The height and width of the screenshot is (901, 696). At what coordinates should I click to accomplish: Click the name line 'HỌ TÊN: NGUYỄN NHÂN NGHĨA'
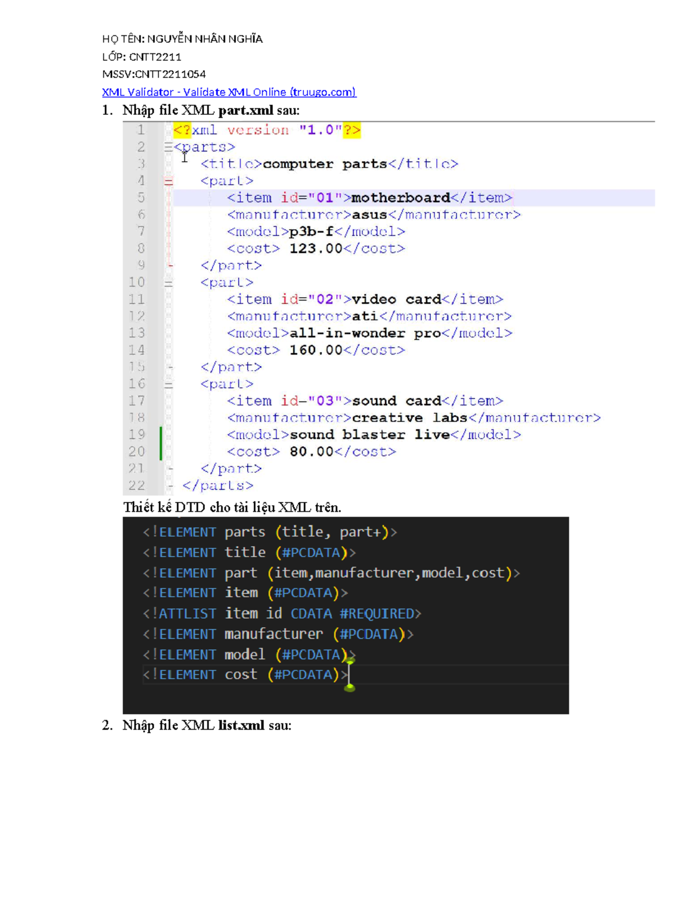click(x=182, y=39)
